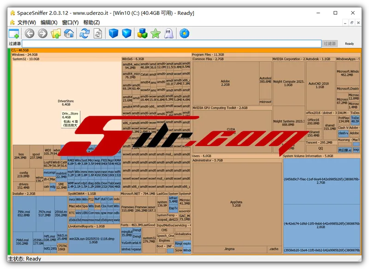Select the AppData 5.2GB block
The height and width of the screenshot is (269, 369).
(x=236, y=204)
